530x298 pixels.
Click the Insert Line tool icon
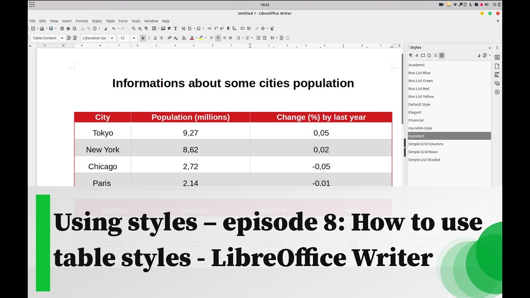pos(257,29)
